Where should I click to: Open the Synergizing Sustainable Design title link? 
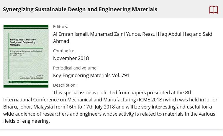pos(80,9)
